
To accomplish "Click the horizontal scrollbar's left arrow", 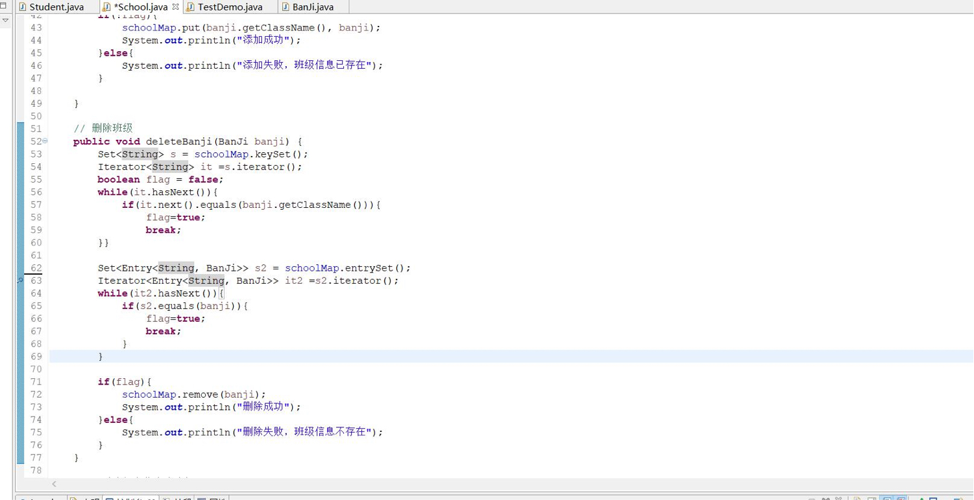I will (x=54, y=484).
